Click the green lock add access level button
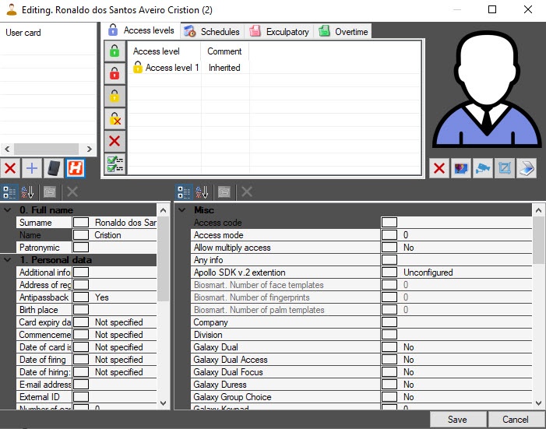546x429 pixels. [x=114, y=51]
